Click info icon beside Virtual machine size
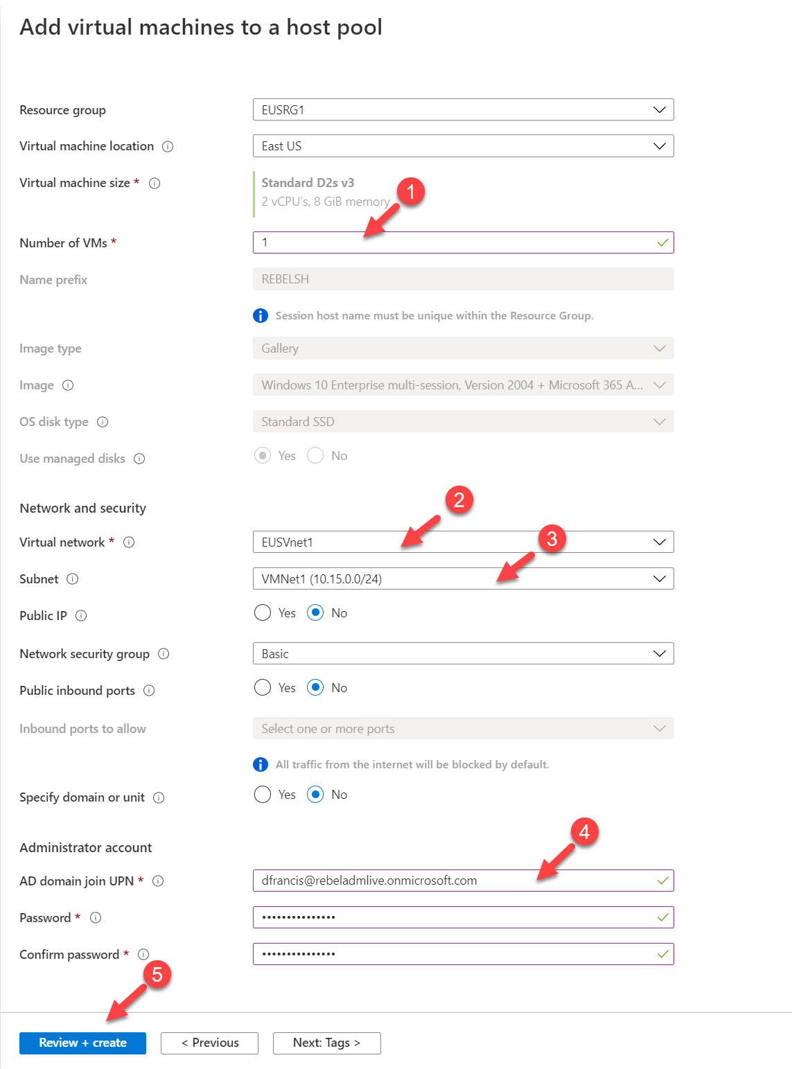This screenshot has height=1069, width=792. [155, 183]
